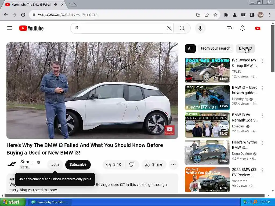Open the Create video icon

coord(229,28)
